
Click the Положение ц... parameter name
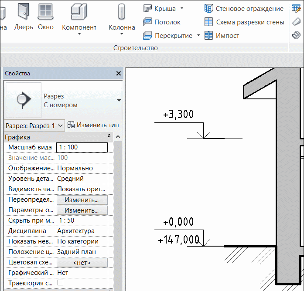(31, 252)
